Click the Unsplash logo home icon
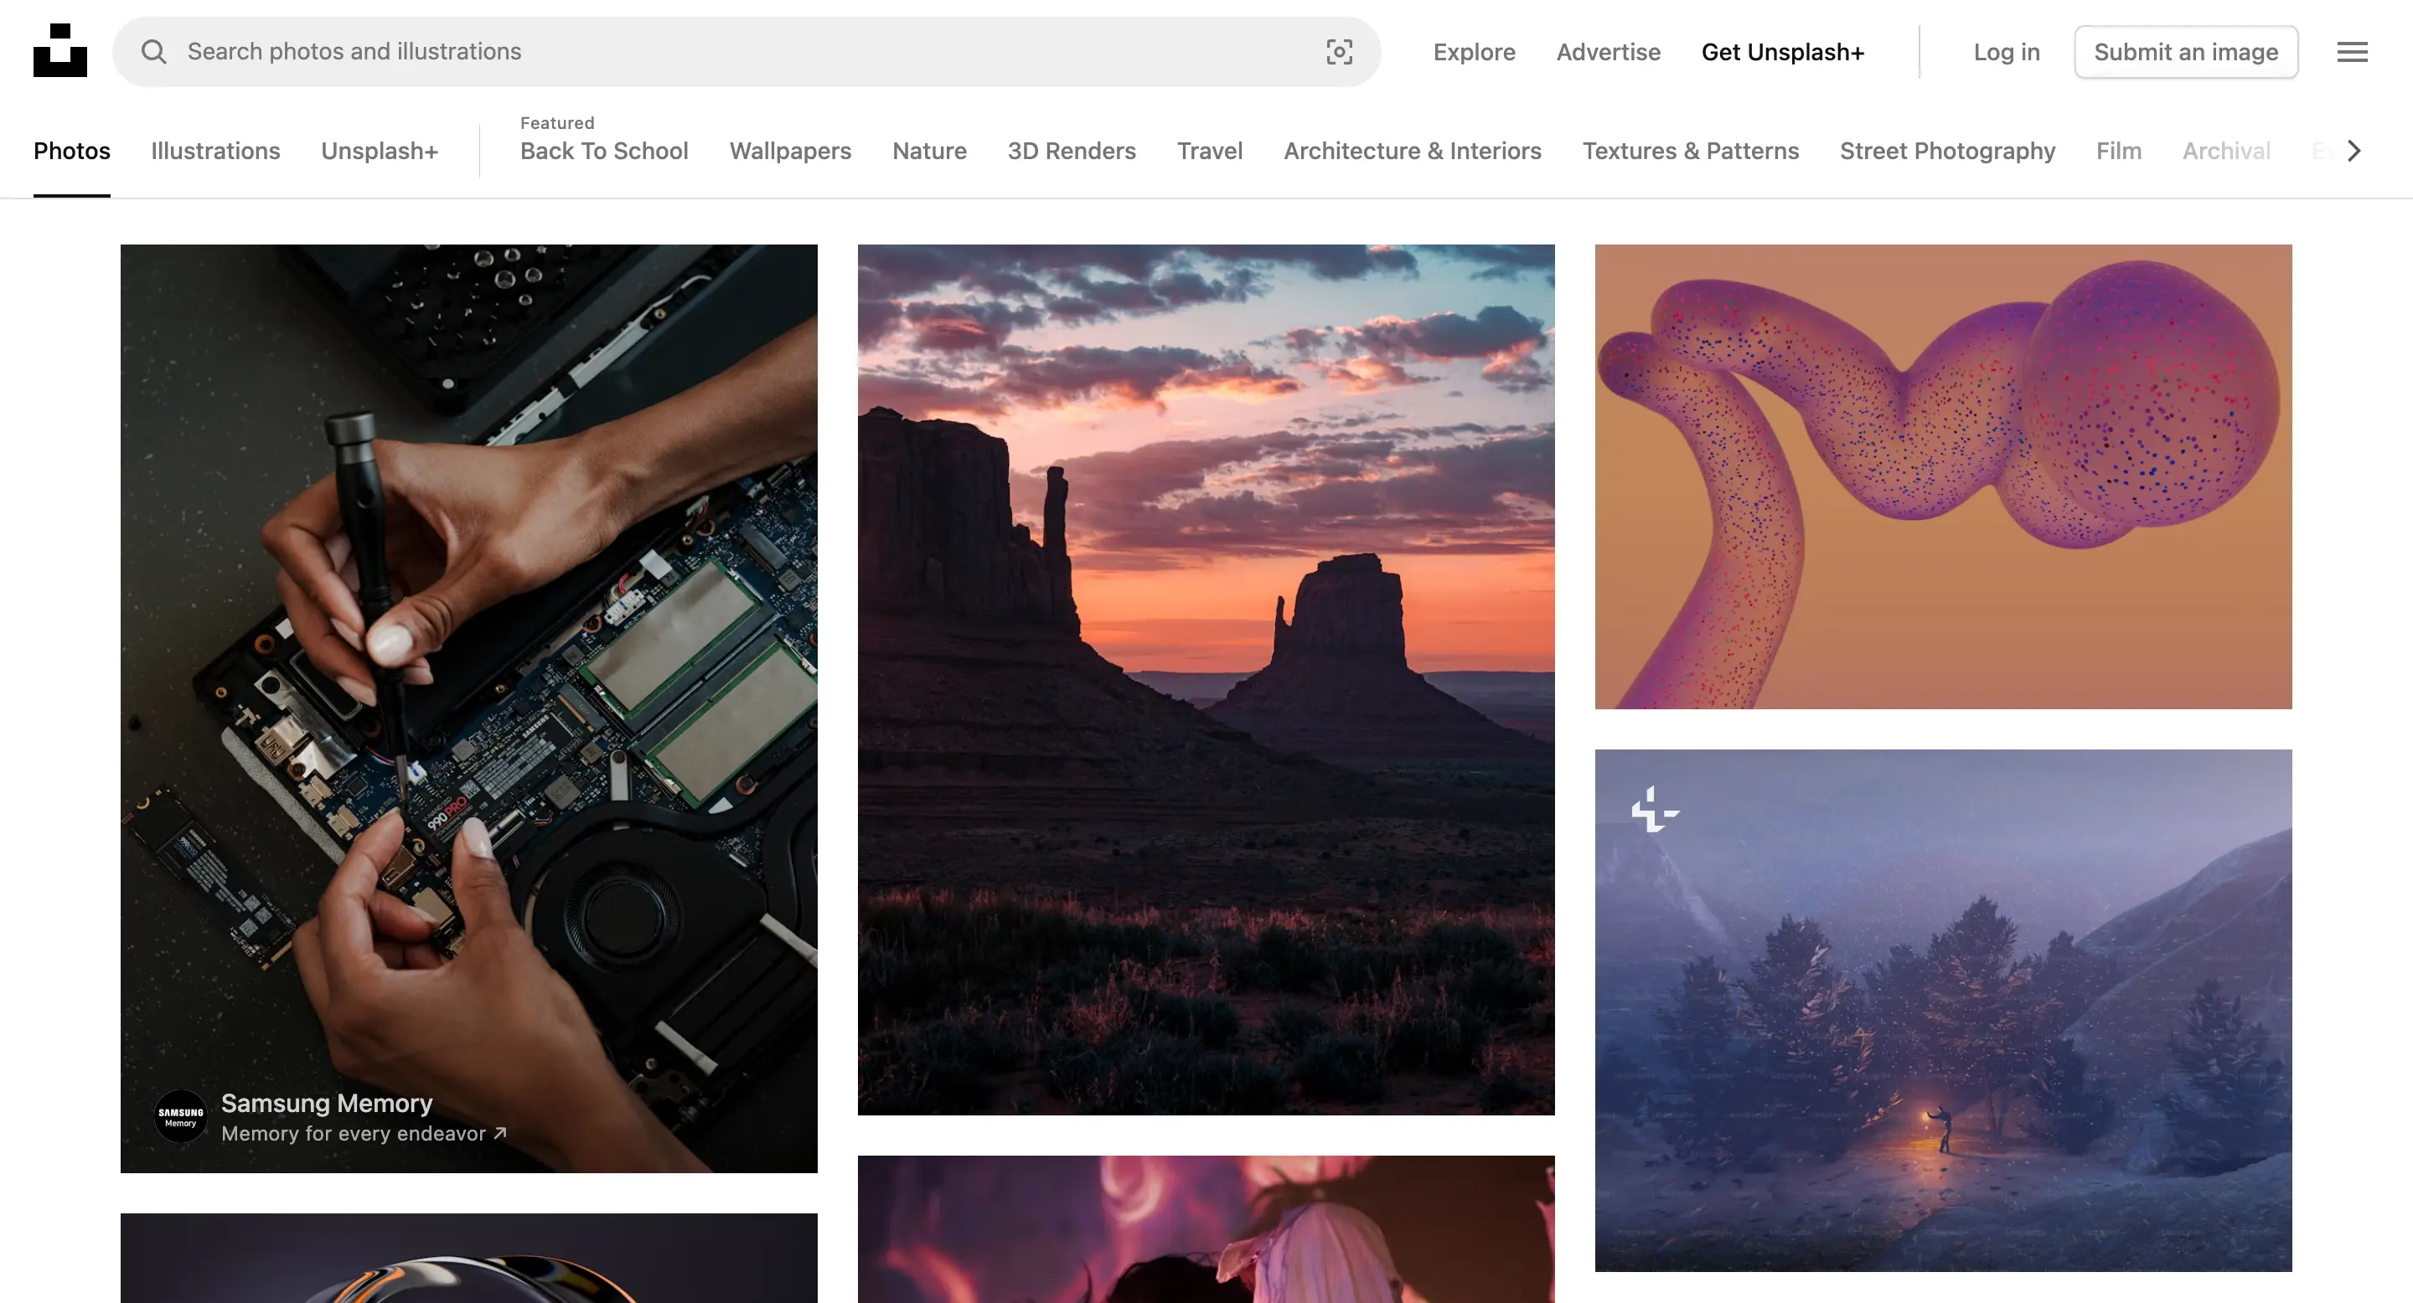The width and height of the screenshot is (2413, 1303). 60,50
